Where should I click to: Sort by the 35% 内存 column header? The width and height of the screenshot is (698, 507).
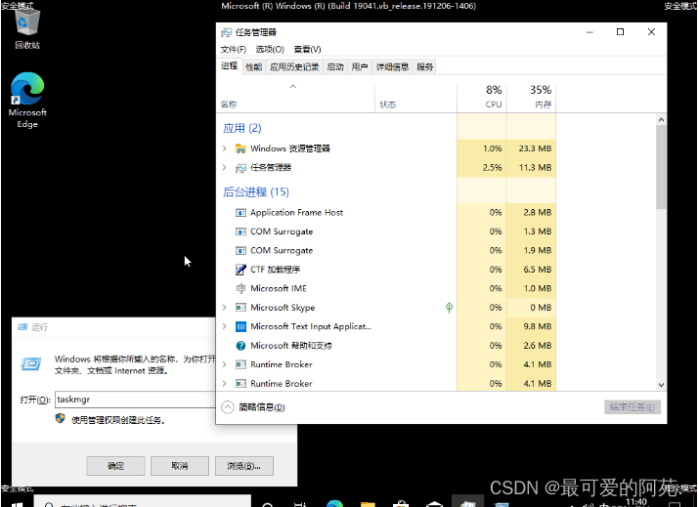(531, 97)
